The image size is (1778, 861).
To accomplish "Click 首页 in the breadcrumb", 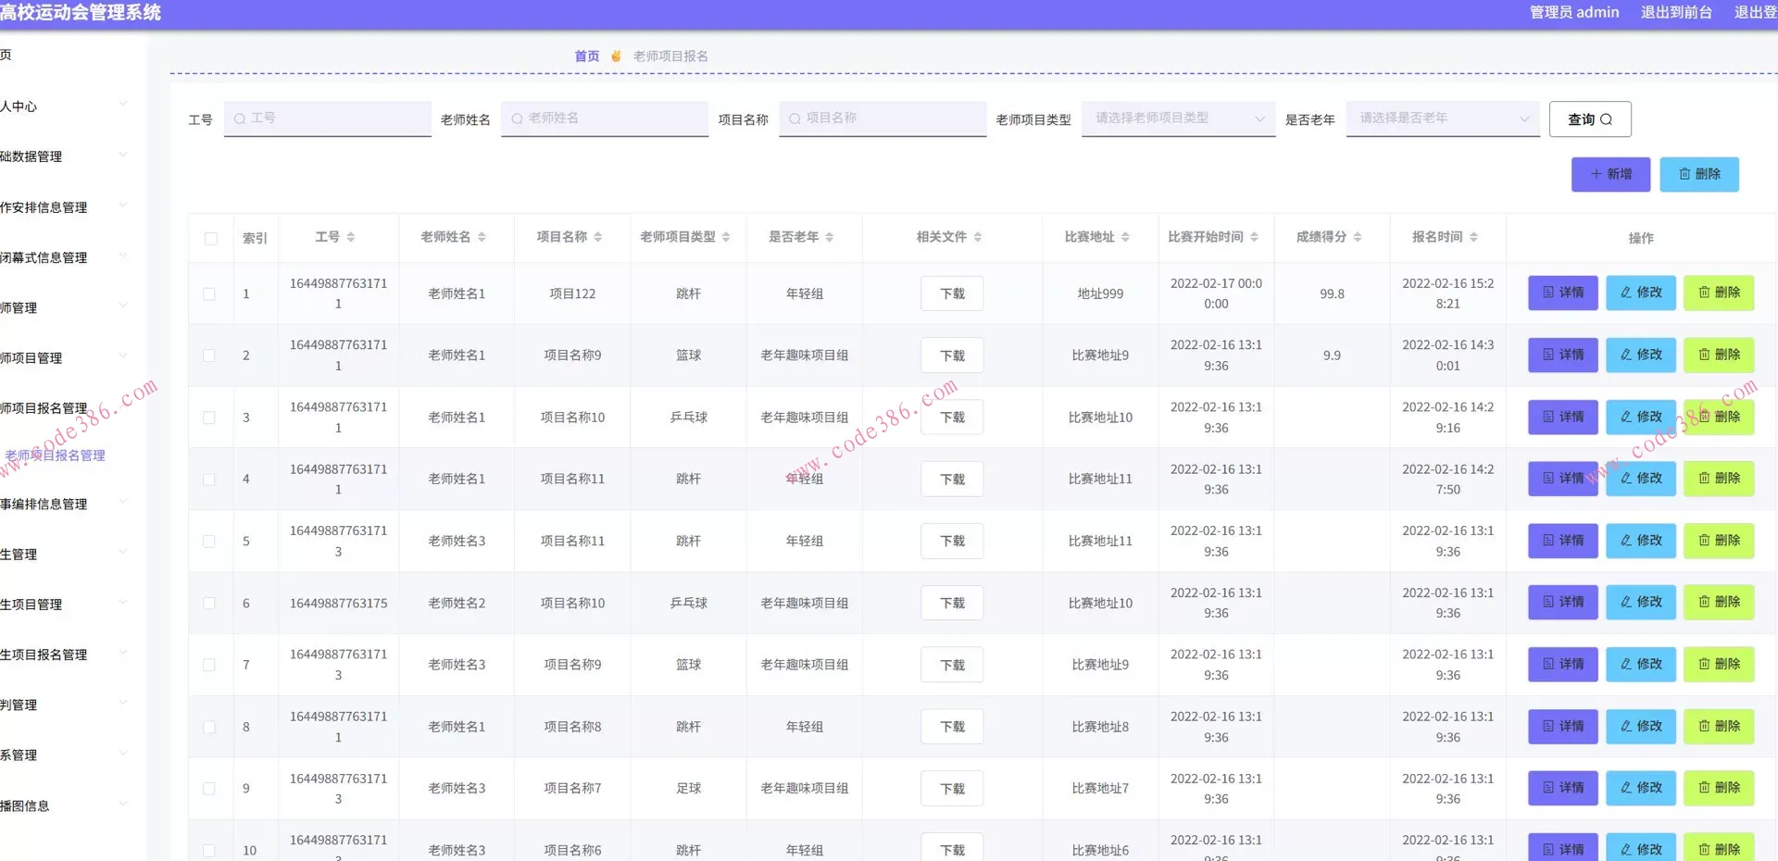I will (586, 56).
